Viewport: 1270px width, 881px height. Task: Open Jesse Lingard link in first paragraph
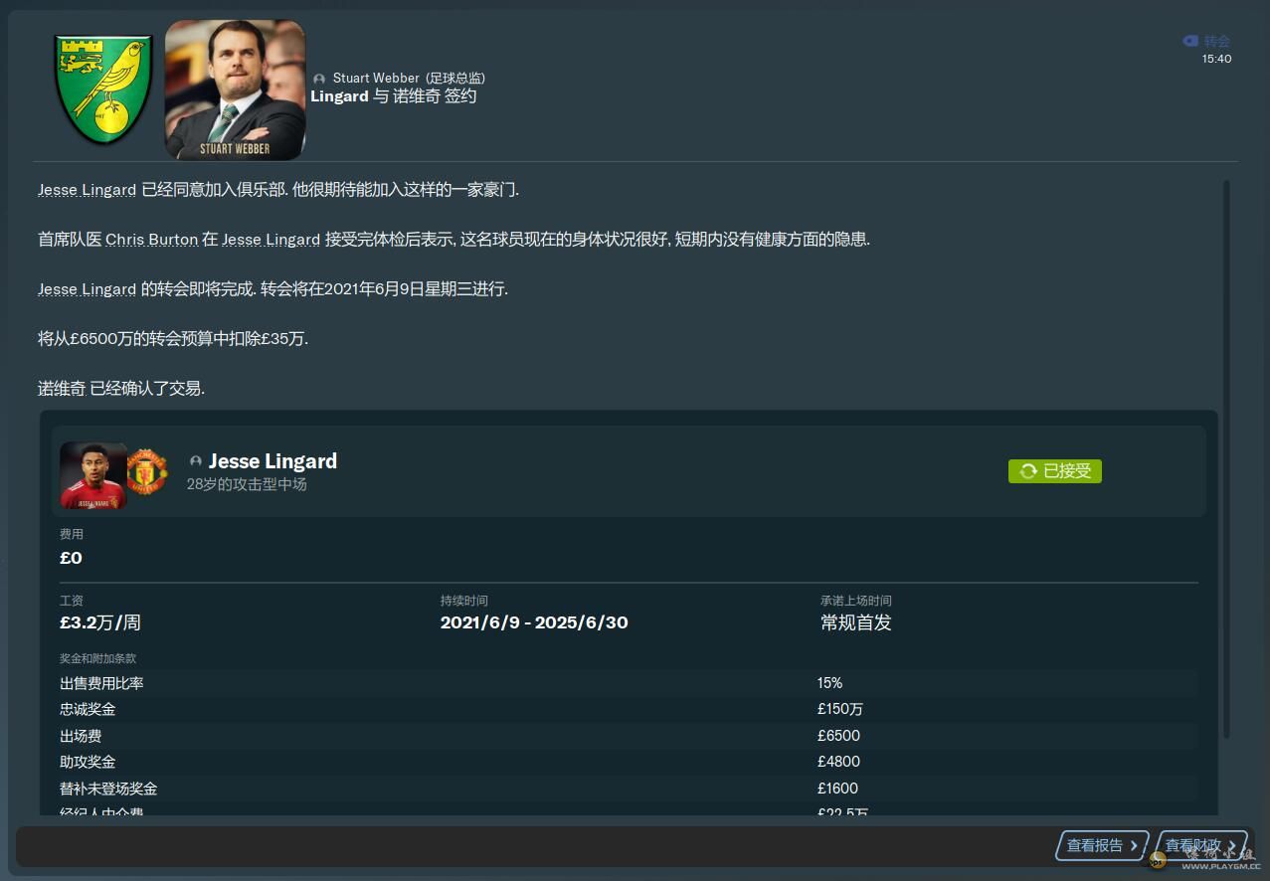(87, 190)
